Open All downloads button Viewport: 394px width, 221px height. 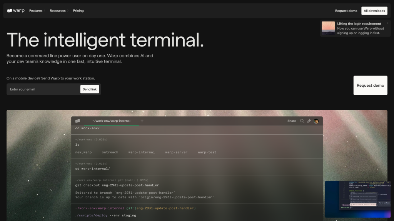click(x=374, y=11)
